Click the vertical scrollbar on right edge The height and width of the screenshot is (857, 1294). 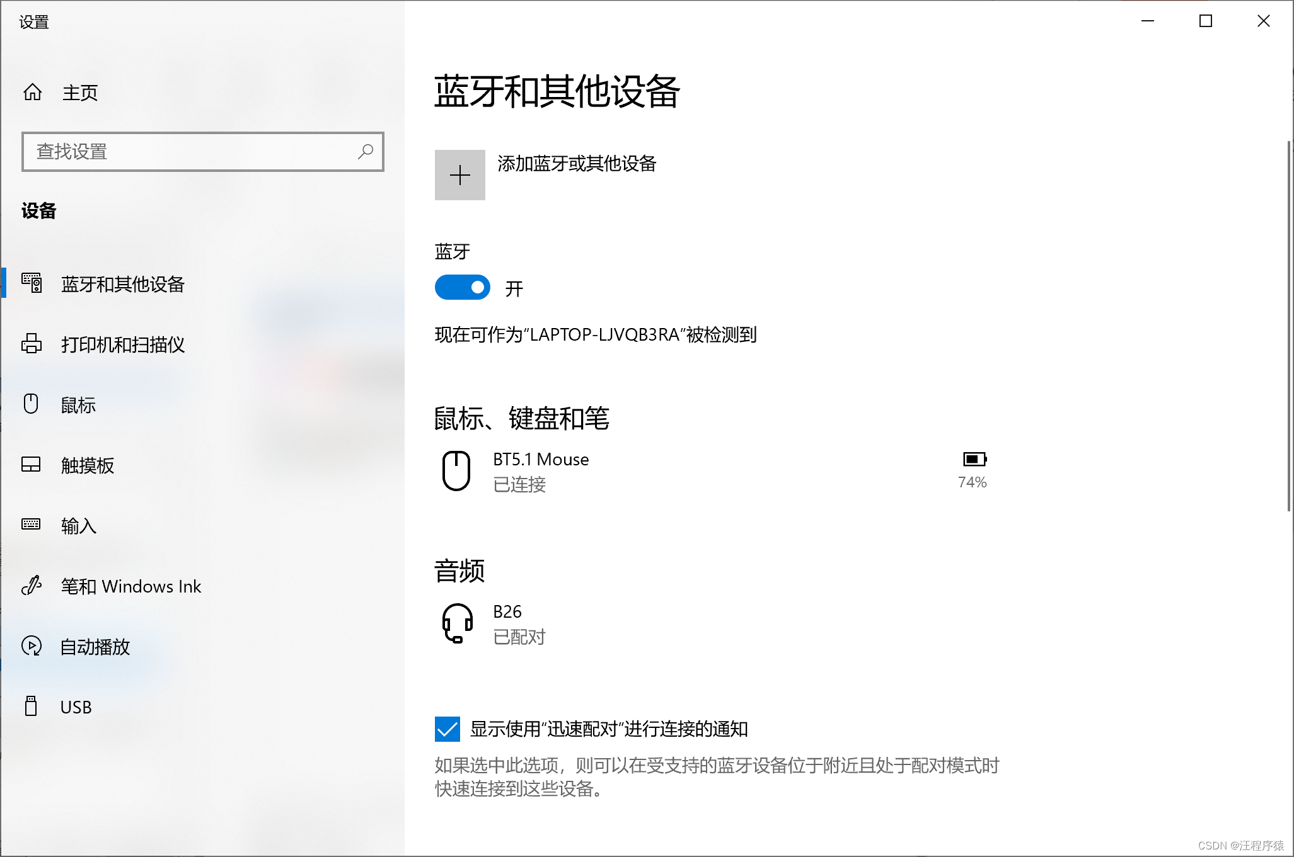[x=1289, y=326]
